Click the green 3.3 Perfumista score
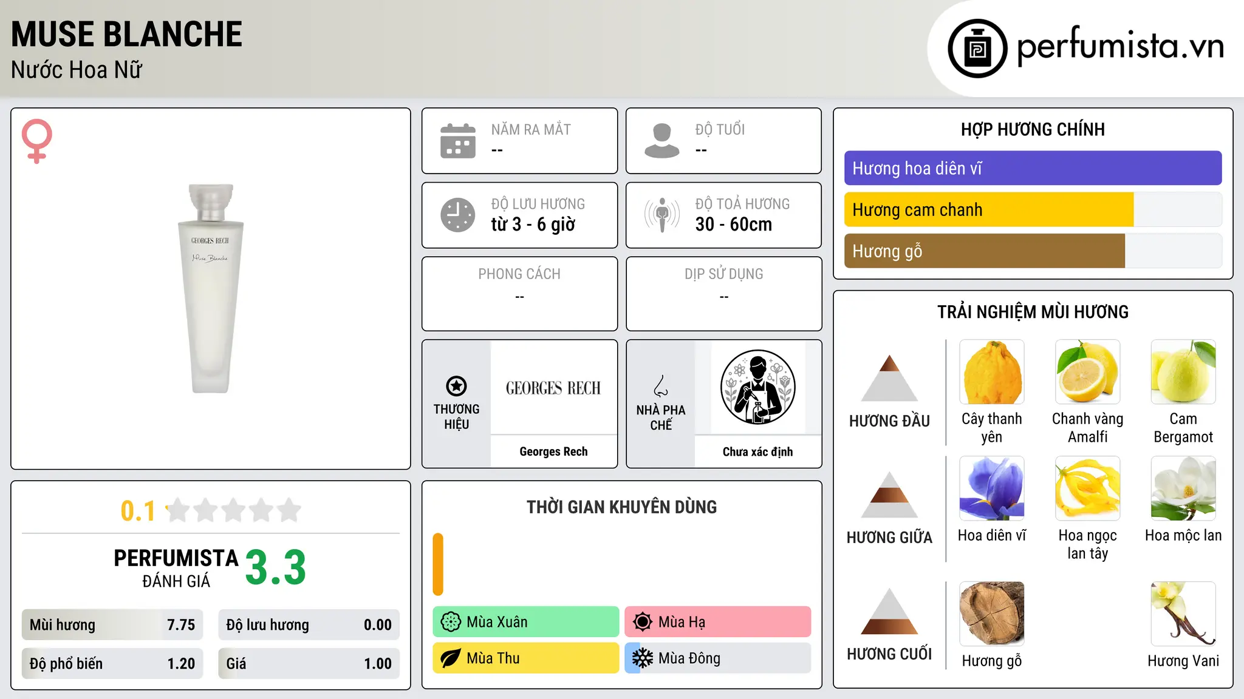 (276, 568)
